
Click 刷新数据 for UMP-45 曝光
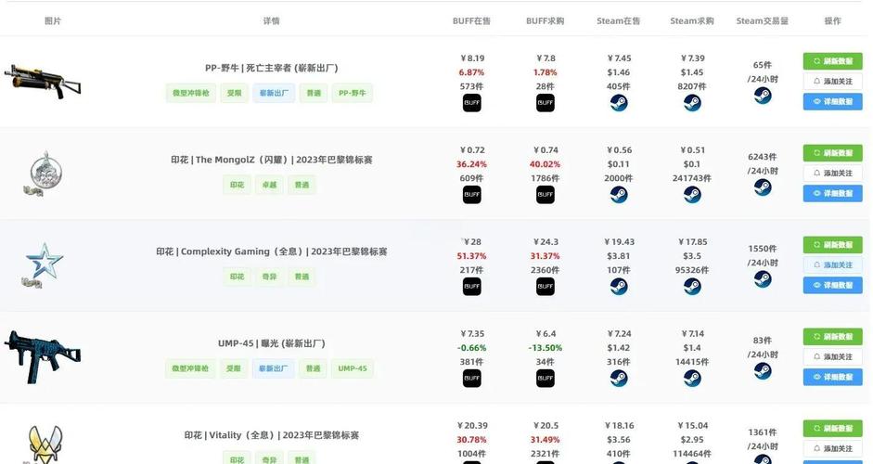click(832, 337)
